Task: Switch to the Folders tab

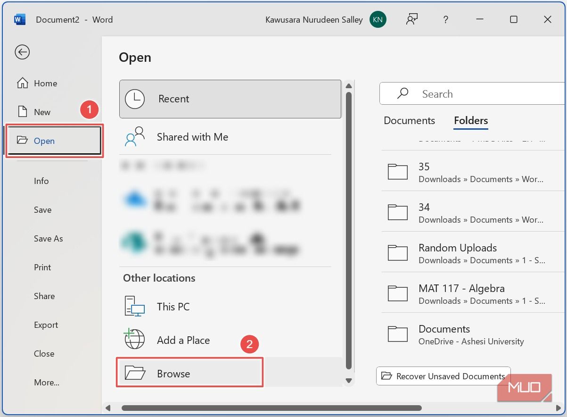Action: (x=471, y=121)
